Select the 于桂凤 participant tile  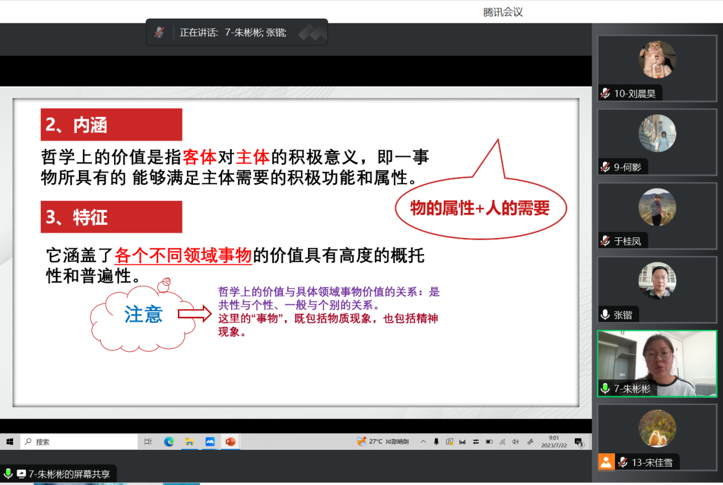pos(657,215)
